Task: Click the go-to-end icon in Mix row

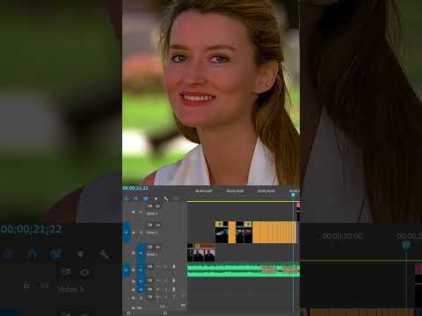Action: point(183,305)
